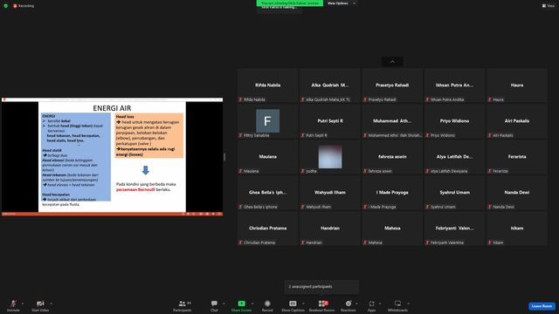The width and height of the screenshot is (559, 314).
Task: Expand chat options arrow
Action: (224, 304)
